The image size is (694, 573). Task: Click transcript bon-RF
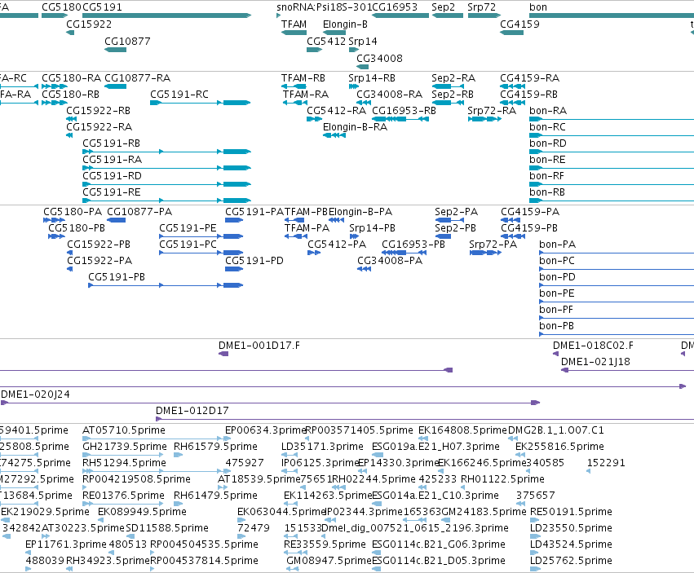pos(612,184)
